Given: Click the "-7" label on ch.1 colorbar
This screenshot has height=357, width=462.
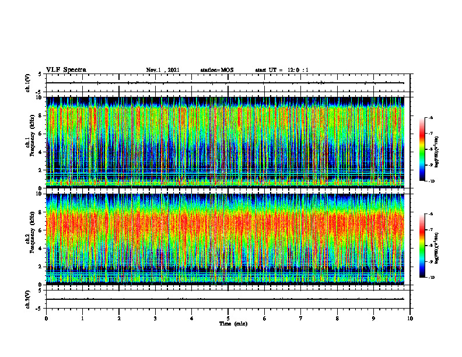Looking at the screenshot, I should coord(431,134).
